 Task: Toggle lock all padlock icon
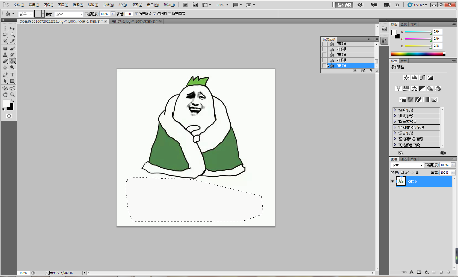tap(417, 172)
